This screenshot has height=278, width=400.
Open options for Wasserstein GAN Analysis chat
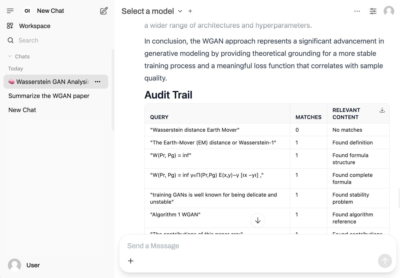click(x=98, y=82)
